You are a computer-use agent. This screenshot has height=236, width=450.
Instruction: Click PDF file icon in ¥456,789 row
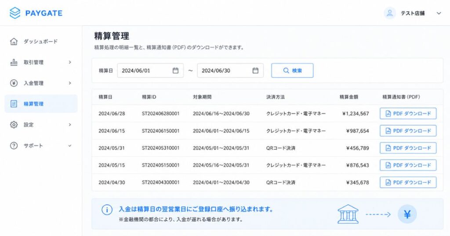pyautogui.click(x=388, y=148)
